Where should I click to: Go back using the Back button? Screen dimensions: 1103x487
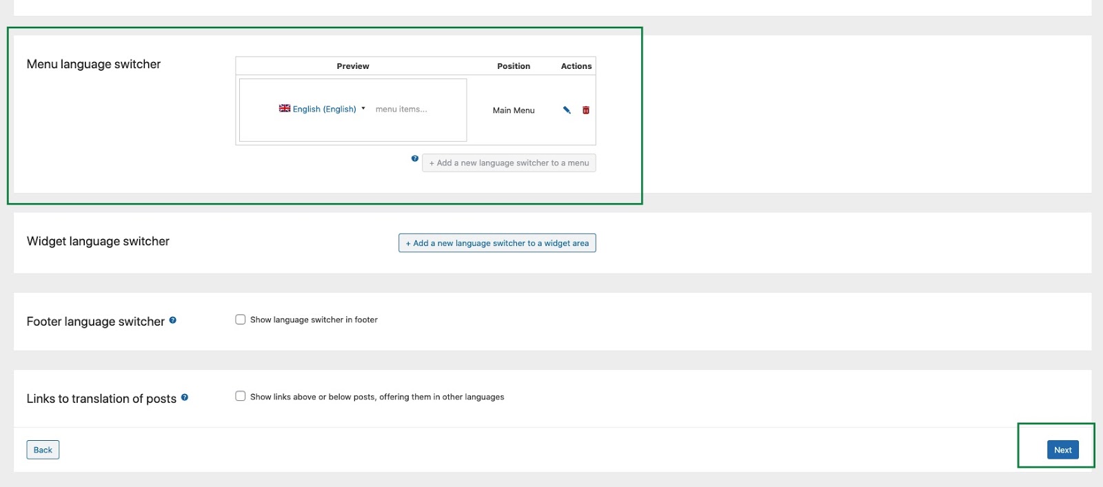pos(43,450)
